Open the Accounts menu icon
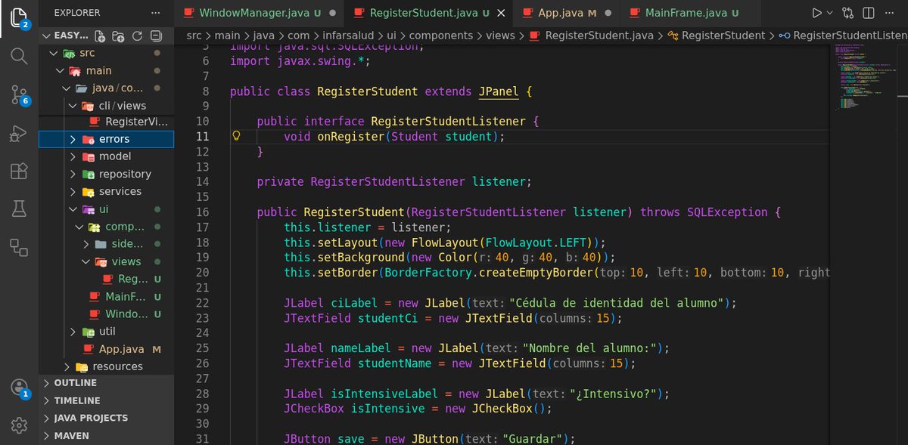Image resolution: width=908 pixels, height=445 pixels. pyautogui.click(x=19, y=388)
